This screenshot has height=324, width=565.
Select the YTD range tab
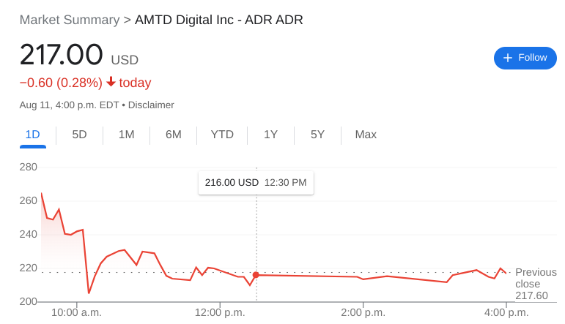[222, 135]
